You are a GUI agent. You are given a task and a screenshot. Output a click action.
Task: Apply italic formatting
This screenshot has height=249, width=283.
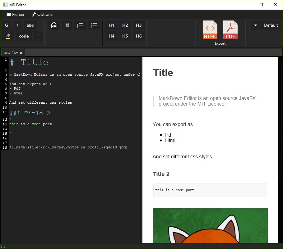point(17,25)
